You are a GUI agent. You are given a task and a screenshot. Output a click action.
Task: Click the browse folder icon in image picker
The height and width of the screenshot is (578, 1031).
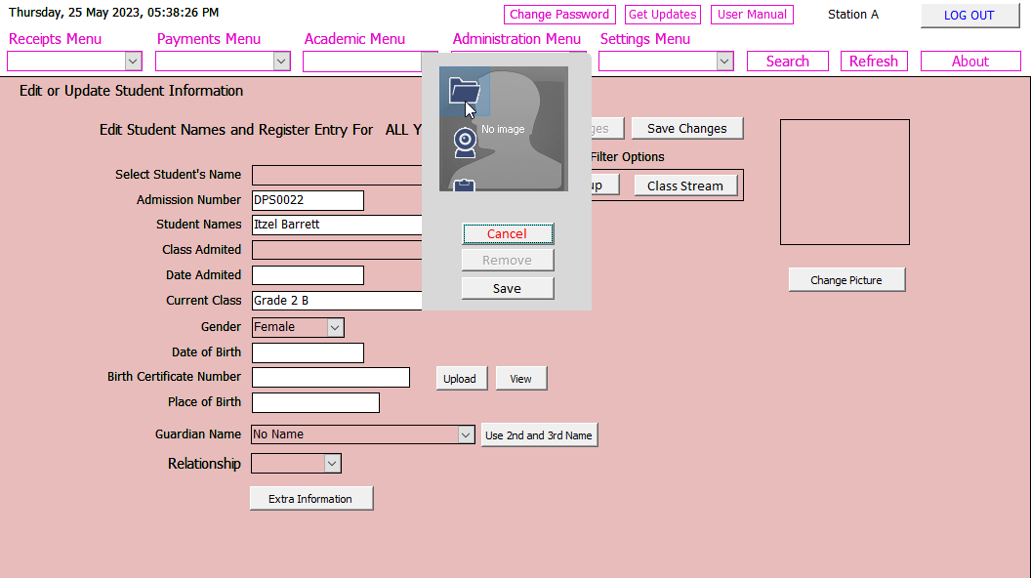click(465, 92)
